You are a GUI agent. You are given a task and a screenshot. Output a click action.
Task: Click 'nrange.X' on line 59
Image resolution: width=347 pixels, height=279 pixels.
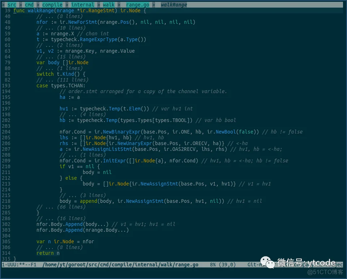tap(63, 34)
